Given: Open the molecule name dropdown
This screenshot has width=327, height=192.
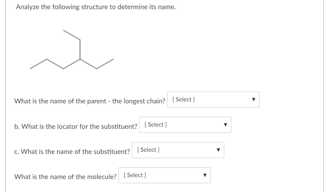Looking at the screenshot, I should (164, 175).
